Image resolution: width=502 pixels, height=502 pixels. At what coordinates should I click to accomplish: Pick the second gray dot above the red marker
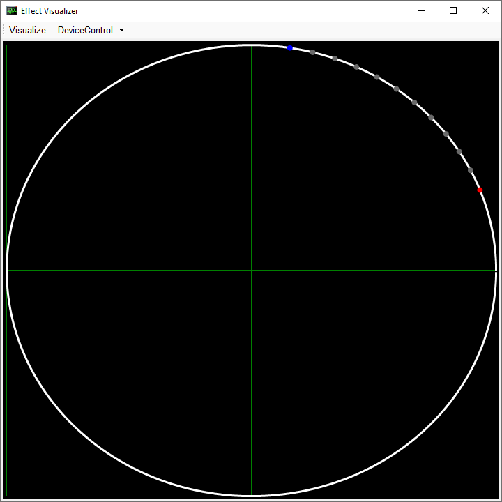click(x=459, y=151)
